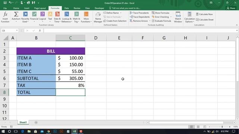Open the Financial functions library
Image resolution: width=239 pixels, height=134 pixels.
click(x=34, y=17)
